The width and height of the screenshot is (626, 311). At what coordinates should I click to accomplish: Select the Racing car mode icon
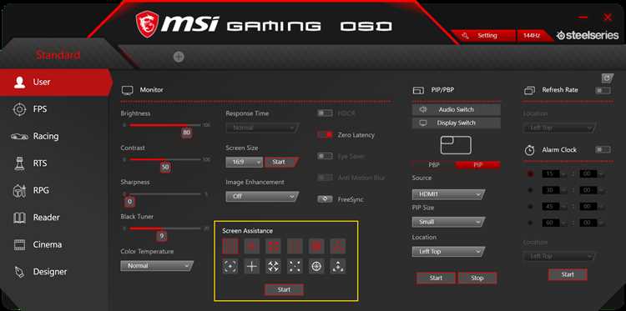click(19, 137)
